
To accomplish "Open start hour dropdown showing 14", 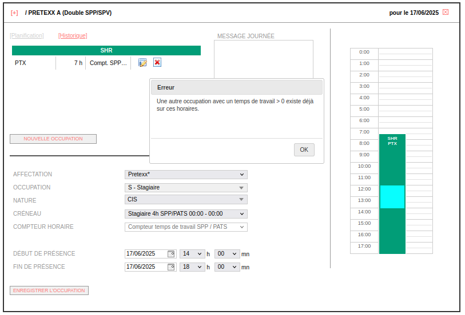I will [x=192, y=254].
